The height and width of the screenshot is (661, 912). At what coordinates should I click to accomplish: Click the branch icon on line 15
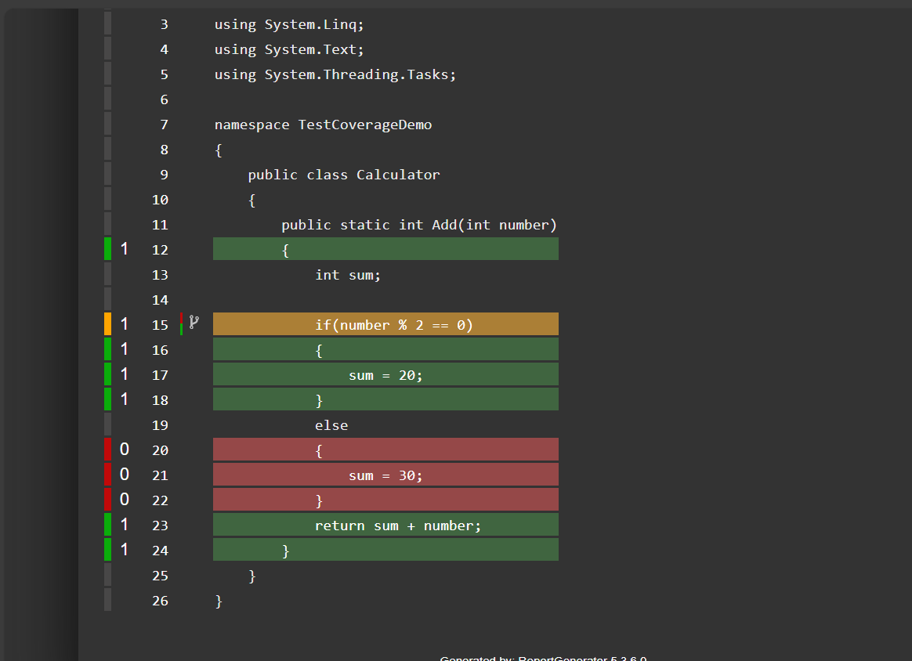click(x=194, y=321)
